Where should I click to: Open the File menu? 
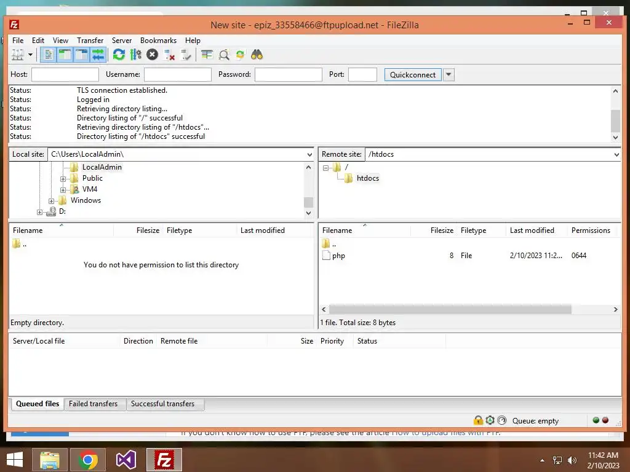click(x=18, y=41)
